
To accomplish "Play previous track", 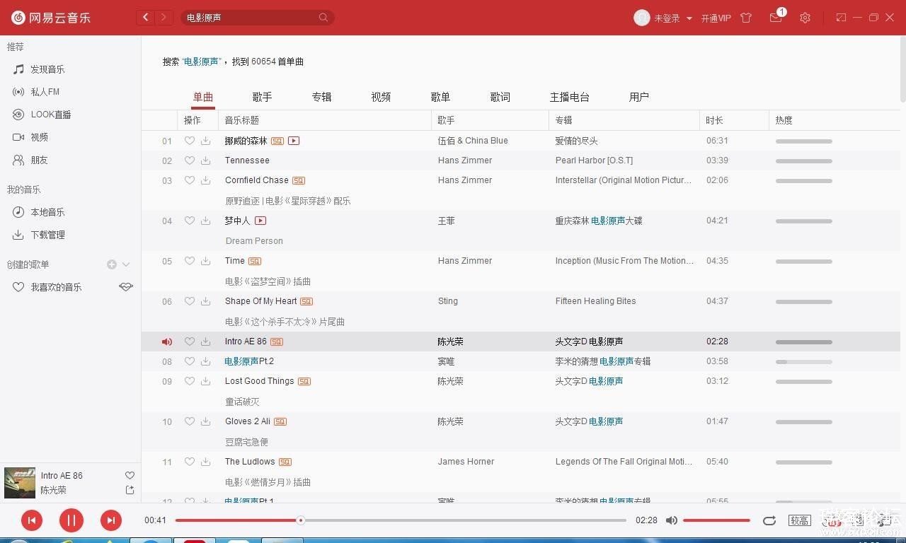I will (31, 521).
